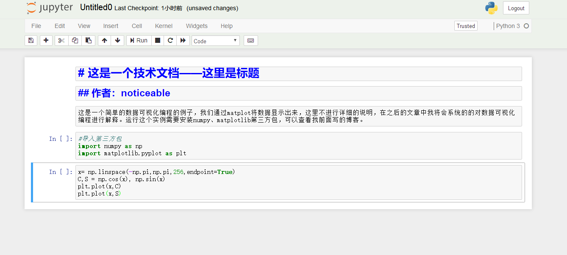Screen dimensions: 567x255
Task: Paste cells below icon
Action: [89, 40]
